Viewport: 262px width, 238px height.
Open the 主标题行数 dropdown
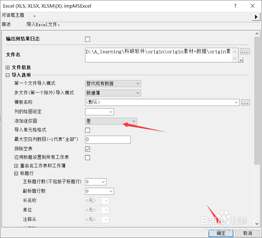point(95,182)
